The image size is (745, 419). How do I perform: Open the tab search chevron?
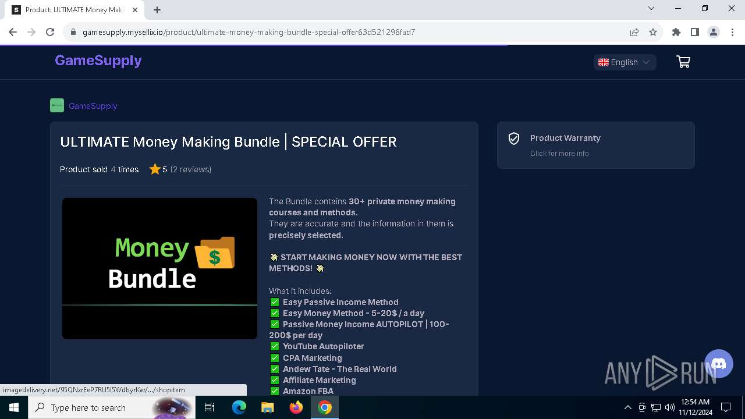651,8
